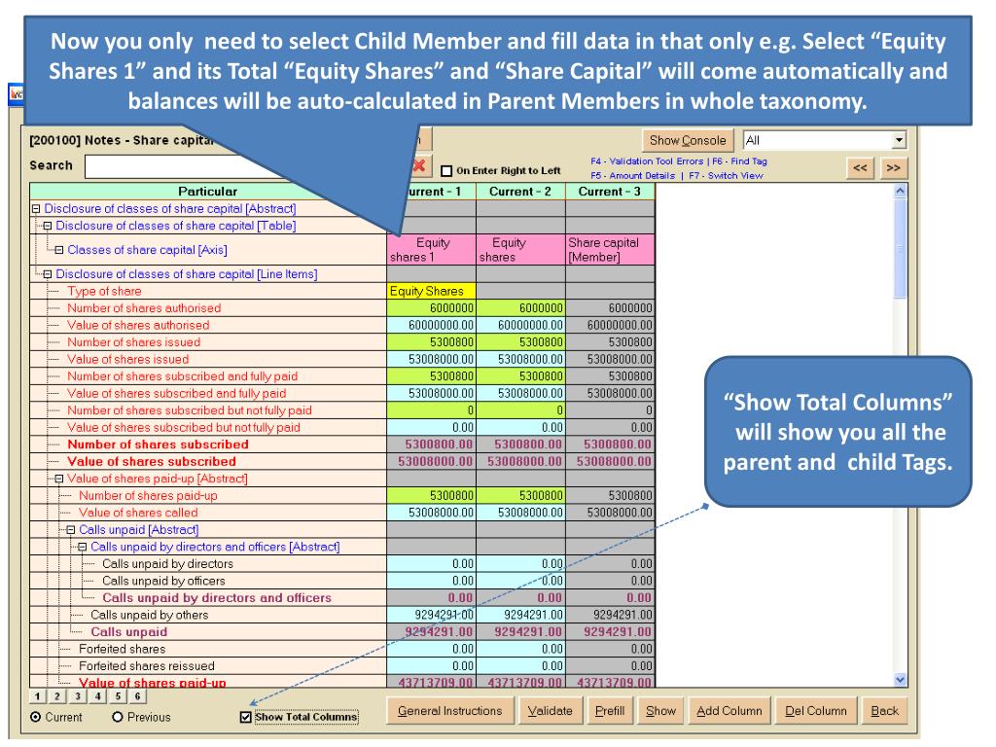Collapse Disclosure of classes of share capital [Table]
Viewport: 996px width, 747px height.
pyautogui.click(x=48, y=226)
